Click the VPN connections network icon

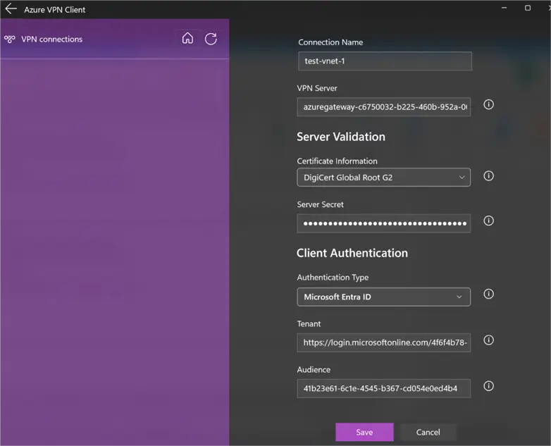click(x=10, y=39)
